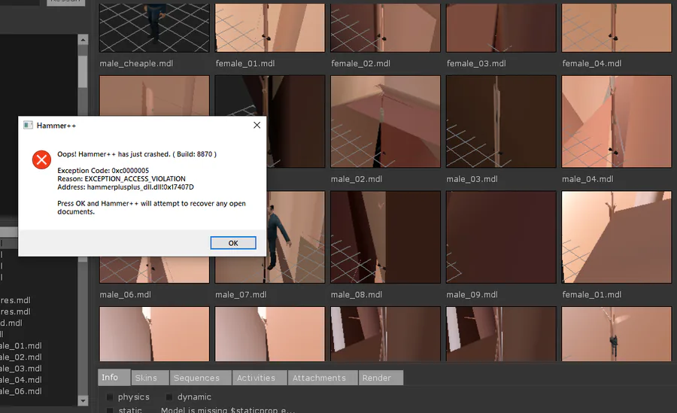
Task: Select the male_08.mdl model thumbnail
Action: [386, 237]
